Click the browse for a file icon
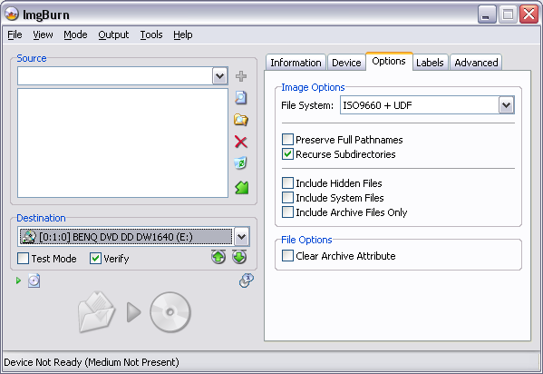This screenshot has height=374, width=543. [241, 98]
